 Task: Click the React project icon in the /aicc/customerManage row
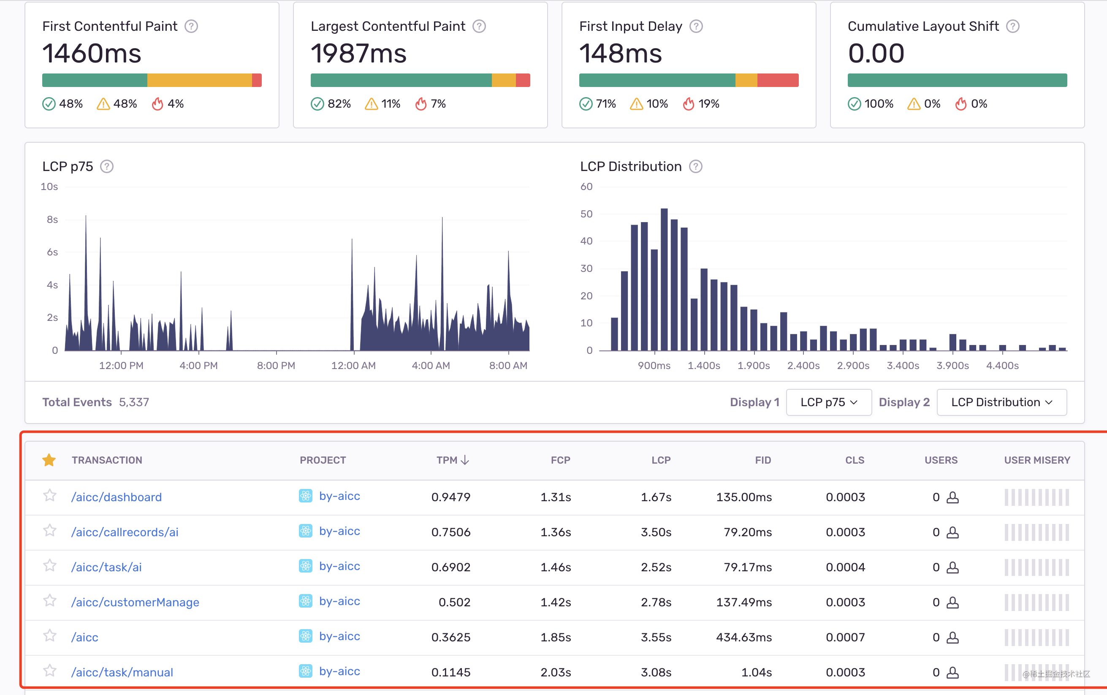pyautogui.click(x=306, y=601)
